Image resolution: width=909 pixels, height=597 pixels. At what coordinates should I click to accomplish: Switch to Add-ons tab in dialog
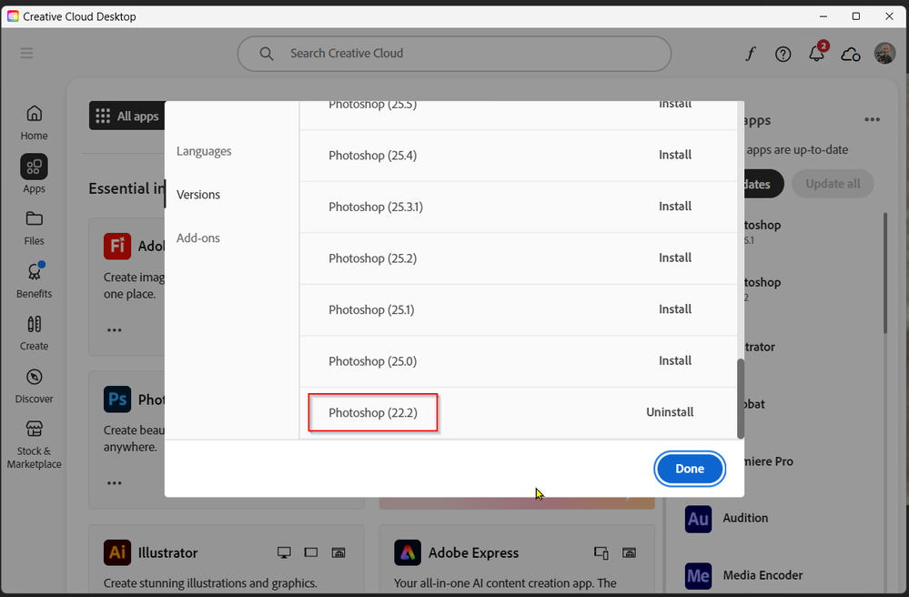tap(198, 238)
